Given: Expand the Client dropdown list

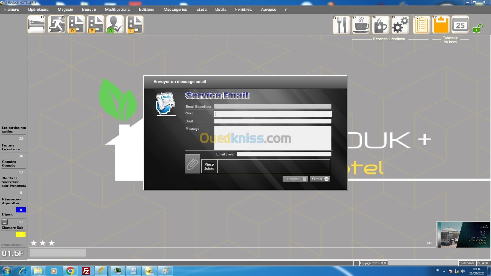Looking at the screenshot, I should (x=329, y=114).
